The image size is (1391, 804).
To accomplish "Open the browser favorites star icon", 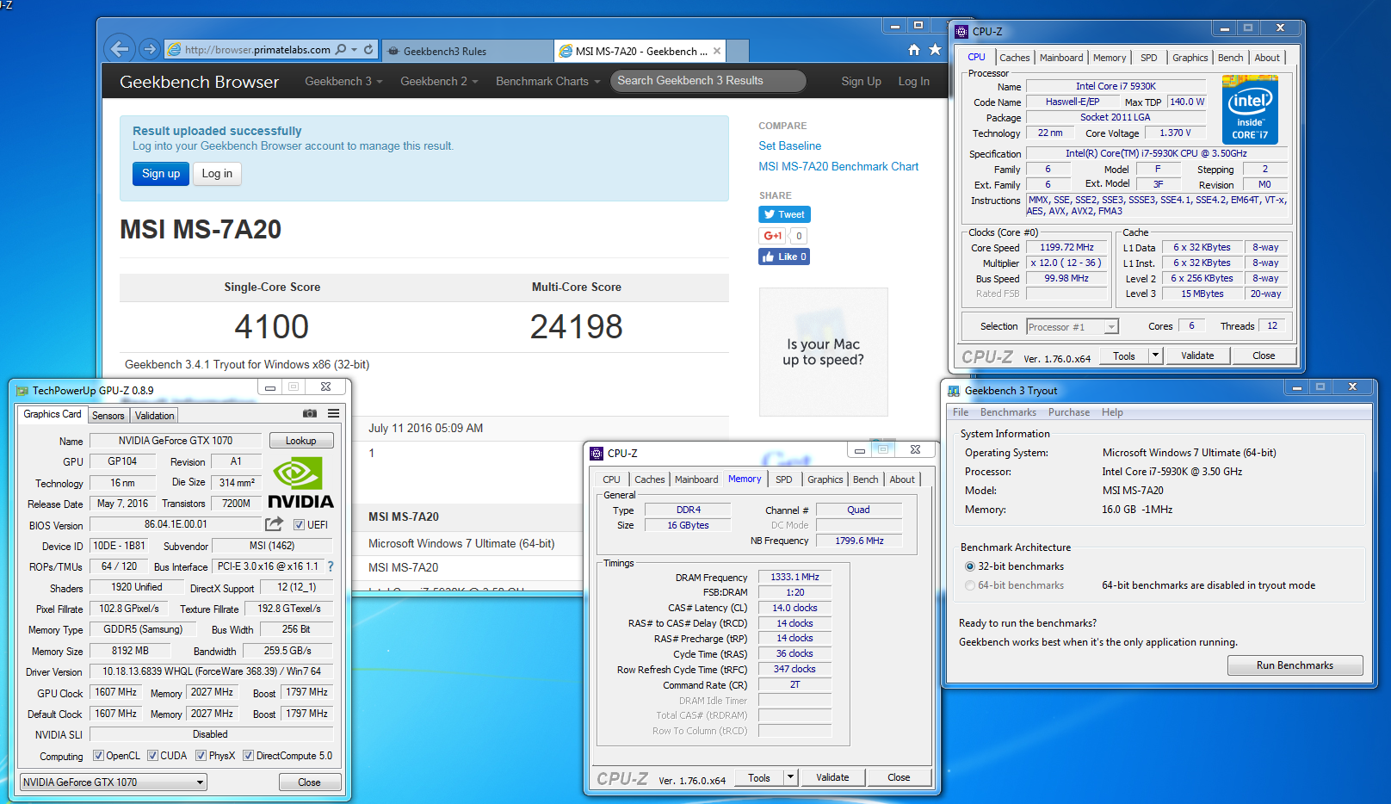I will [x=935, y=50].
